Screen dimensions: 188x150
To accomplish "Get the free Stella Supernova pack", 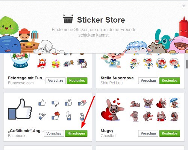I will tap(170, 81).
